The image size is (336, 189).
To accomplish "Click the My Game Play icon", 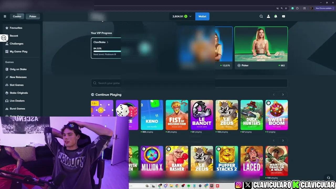I will pyautogui.click(x=7, y=51).
